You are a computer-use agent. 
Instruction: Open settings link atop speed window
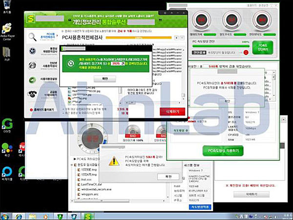click(x=264, y=5)
